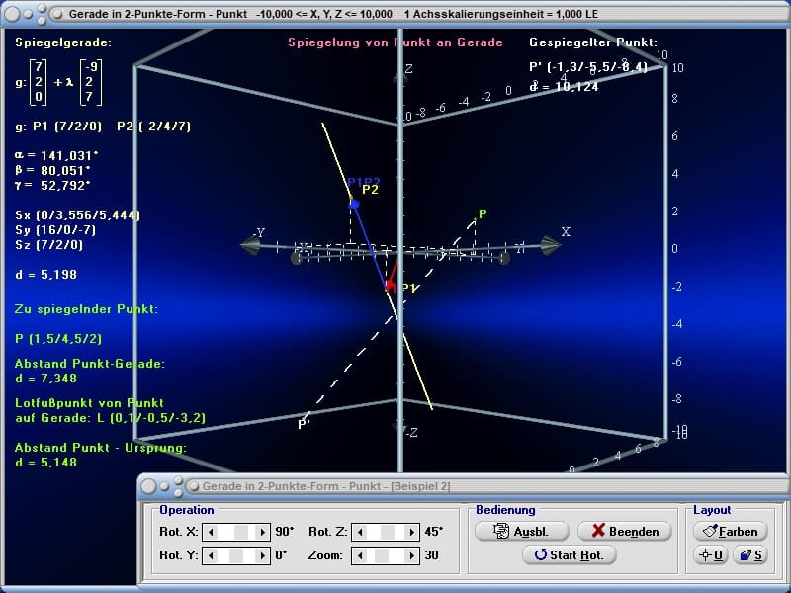
Task: Click the O layout button
Action: pos(710,555)
